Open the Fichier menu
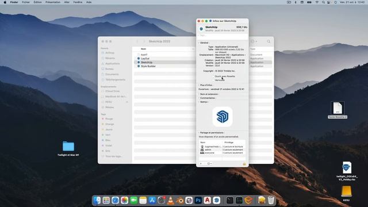 pos(26,2)
